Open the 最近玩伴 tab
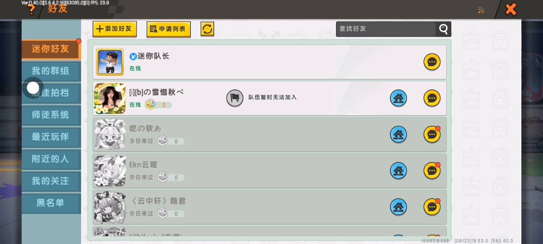The height and width of the screenshot is (244, 543). [x=51, y=137]
